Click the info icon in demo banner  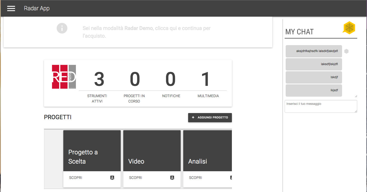coord(62,28)
